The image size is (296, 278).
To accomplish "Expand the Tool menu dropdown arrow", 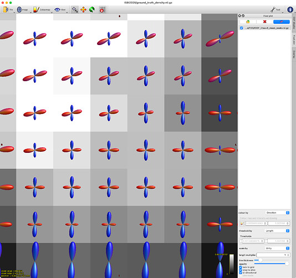I will pos(283,12).
